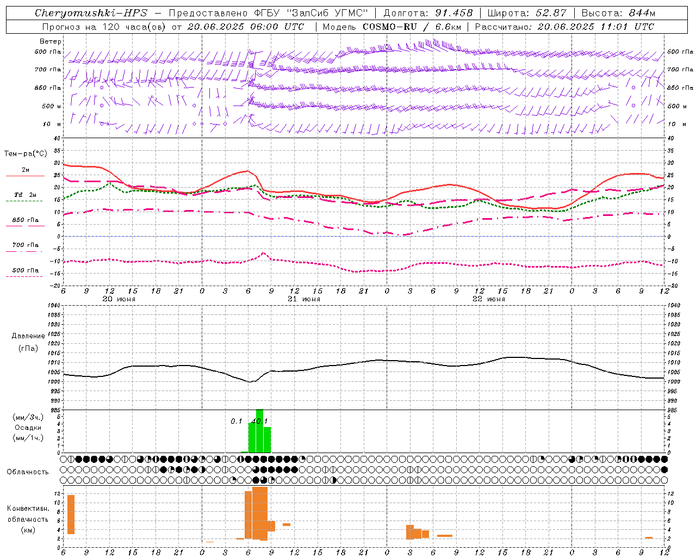Click the 'Тем-ра(°C)' temperature panel label
Viewport: 696px width, 557px height.
[x=26, y=154]
